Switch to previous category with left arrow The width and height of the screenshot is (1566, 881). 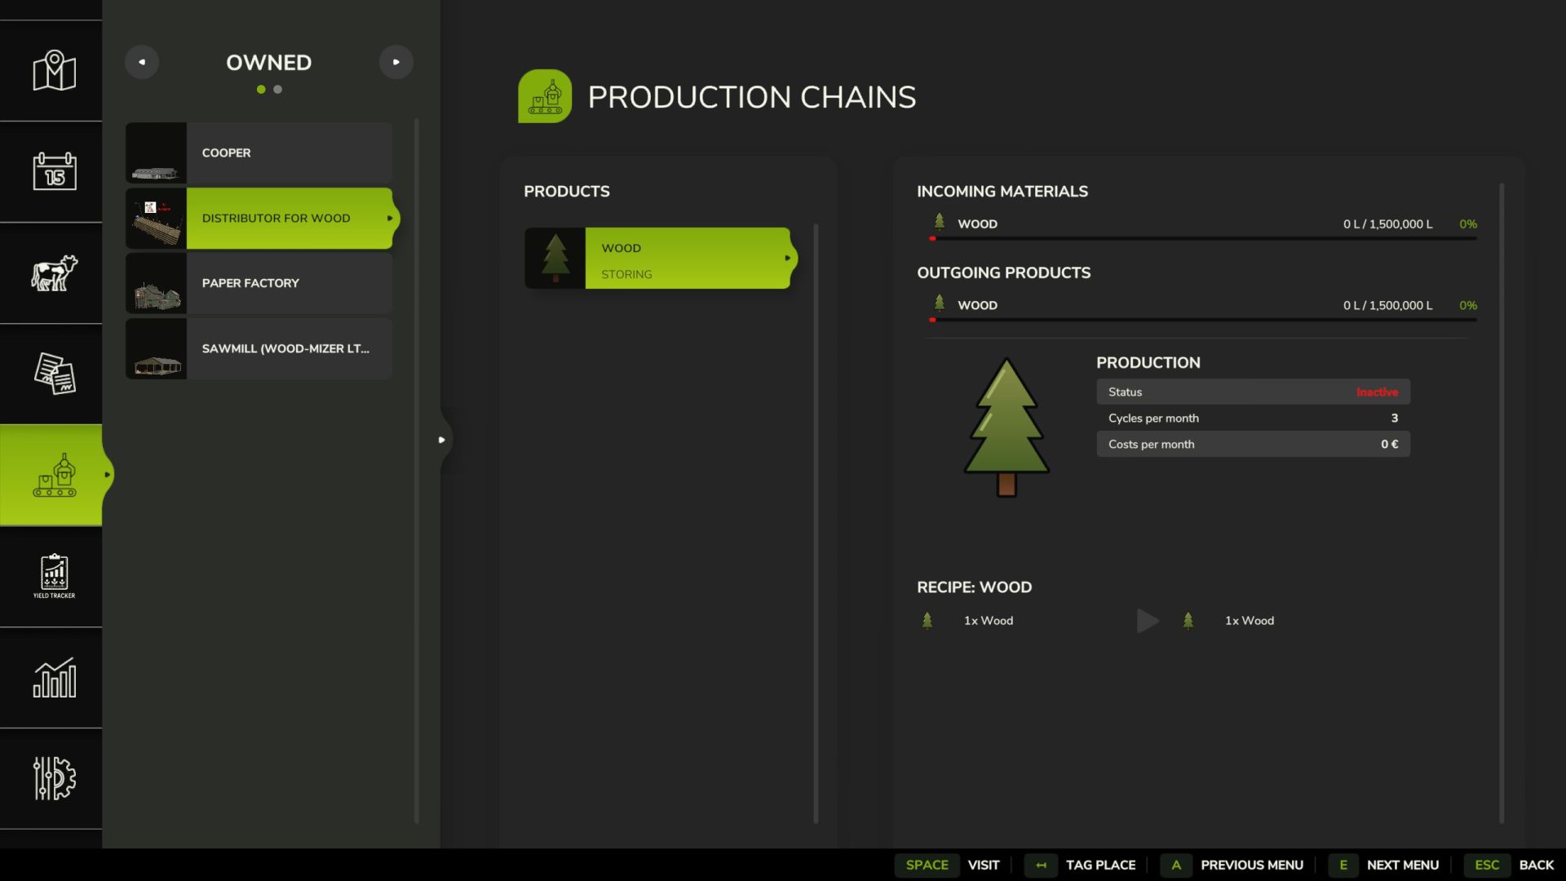[142, 62]
